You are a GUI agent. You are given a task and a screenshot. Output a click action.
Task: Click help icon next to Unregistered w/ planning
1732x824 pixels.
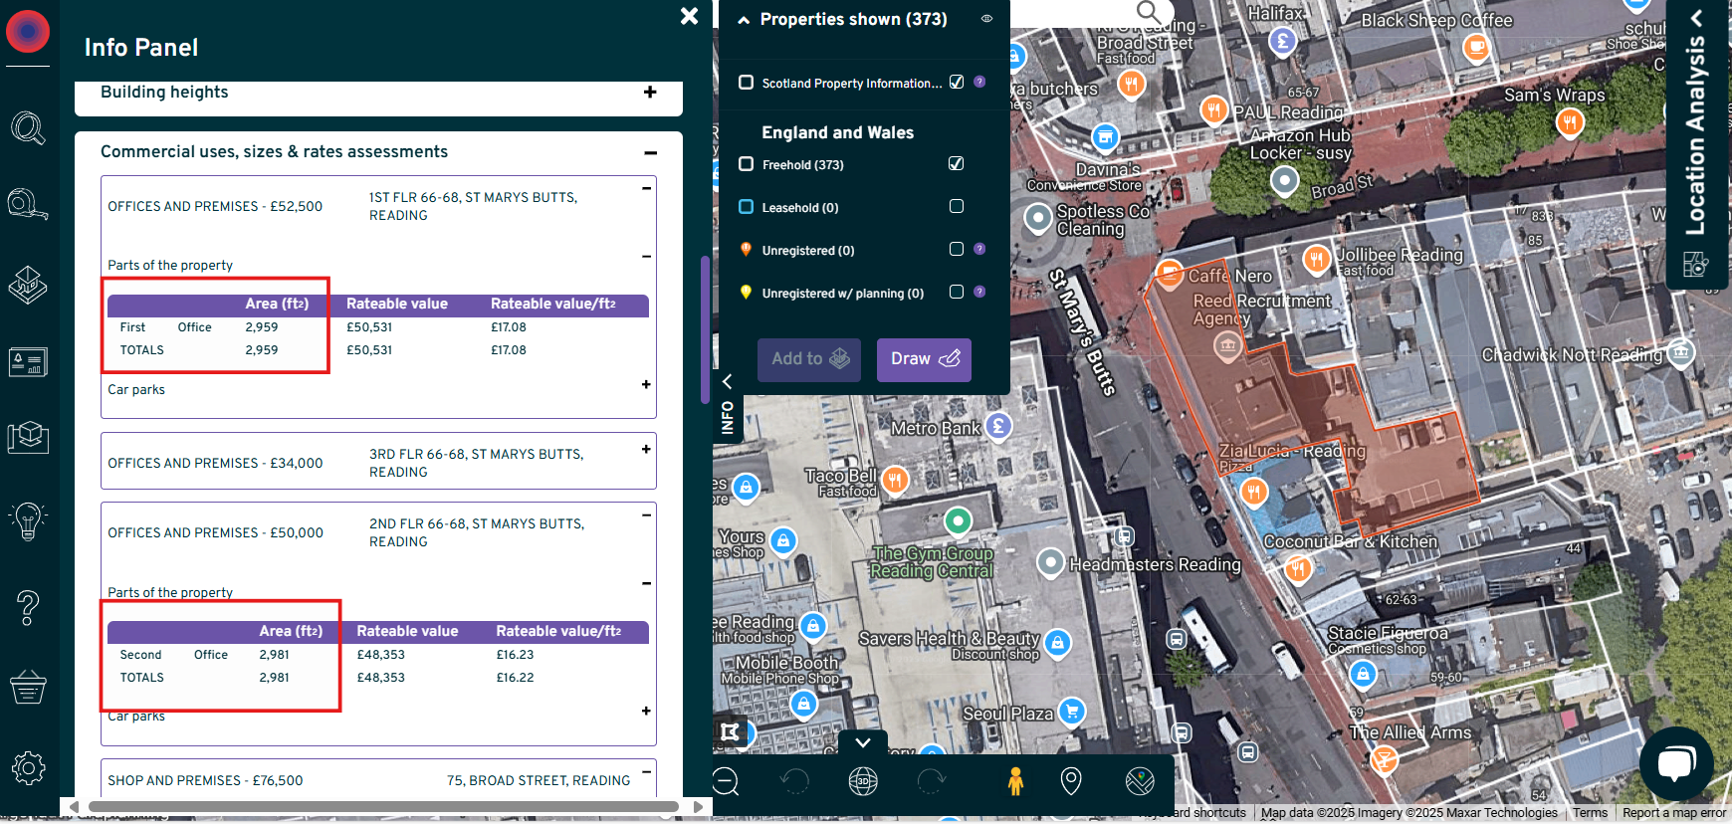click(979, 292)
